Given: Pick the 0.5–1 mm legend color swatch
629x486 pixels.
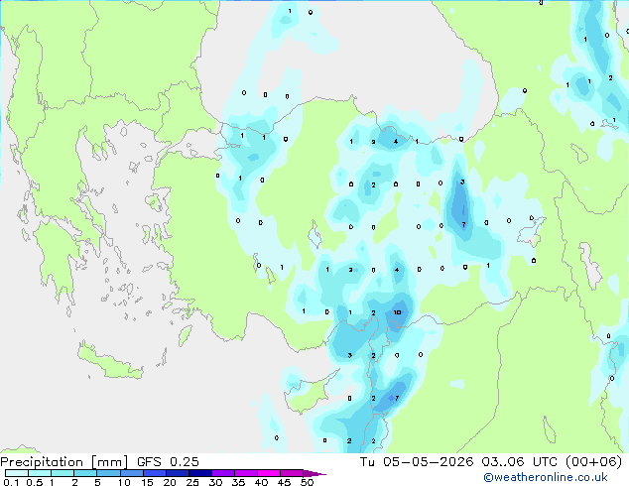Looking at the screenshot, I should pyautogui.click(x=40, y=473).
